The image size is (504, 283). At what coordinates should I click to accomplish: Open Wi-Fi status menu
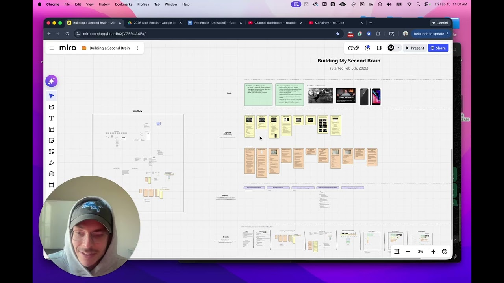click(x=409, y=4)
